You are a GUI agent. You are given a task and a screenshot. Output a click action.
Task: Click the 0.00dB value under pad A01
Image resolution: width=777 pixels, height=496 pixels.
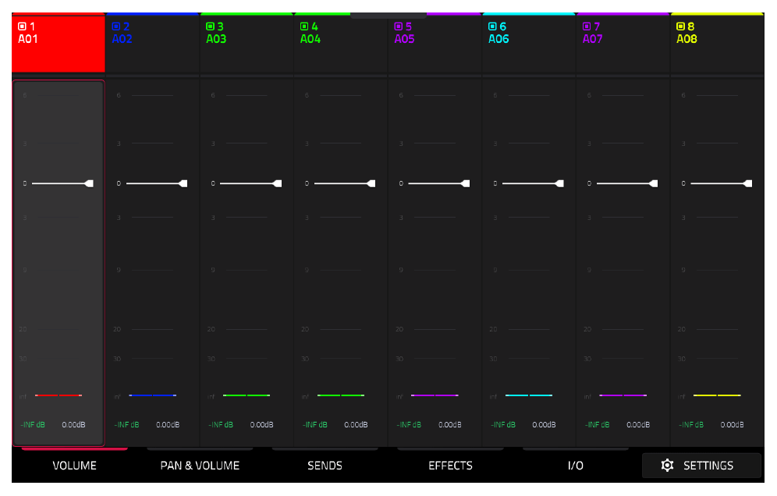(x=73, y=425)
